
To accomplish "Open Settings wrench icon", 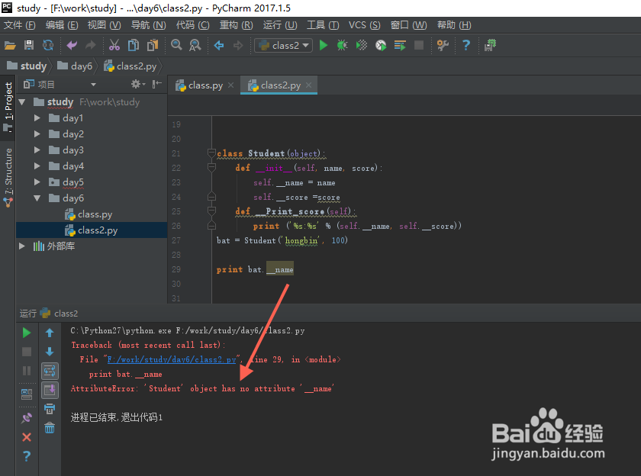I will point(443,45).
